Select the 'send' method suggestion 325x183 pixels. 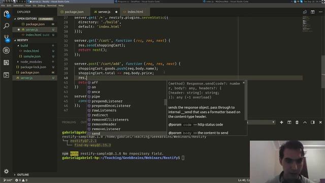[x=126, y=133]
